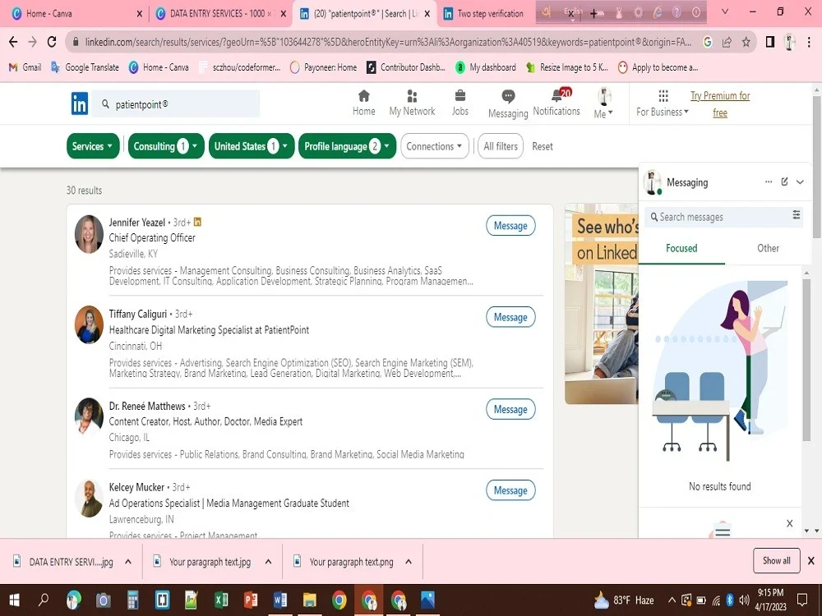Close the downloads bar
822x616 pixels.
point(811,561)
